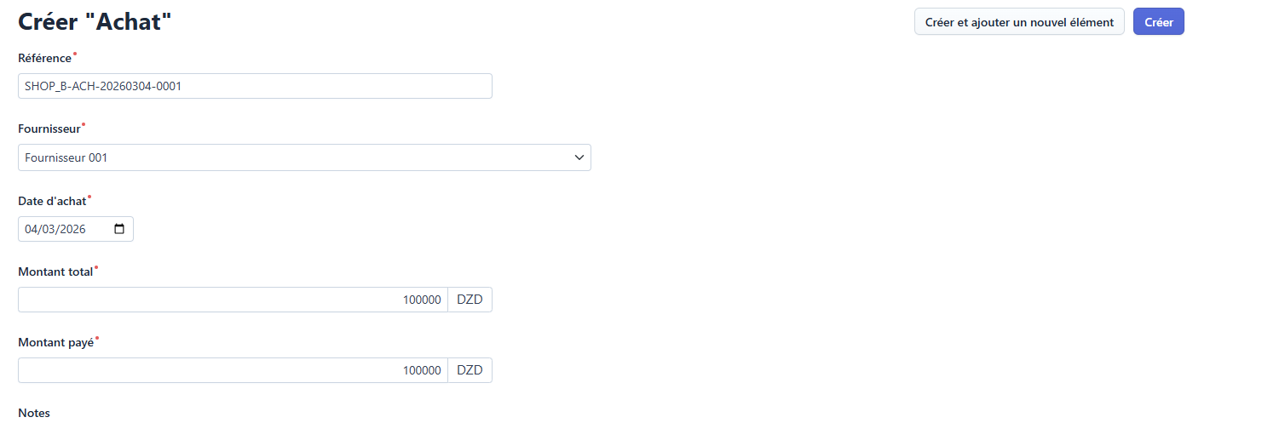Select the Fournisseur 001 combo box

[290, 157]
